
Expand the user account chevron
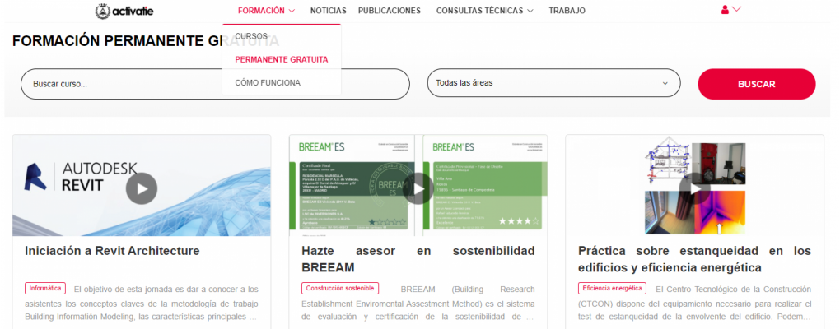(x=736, y=9)
